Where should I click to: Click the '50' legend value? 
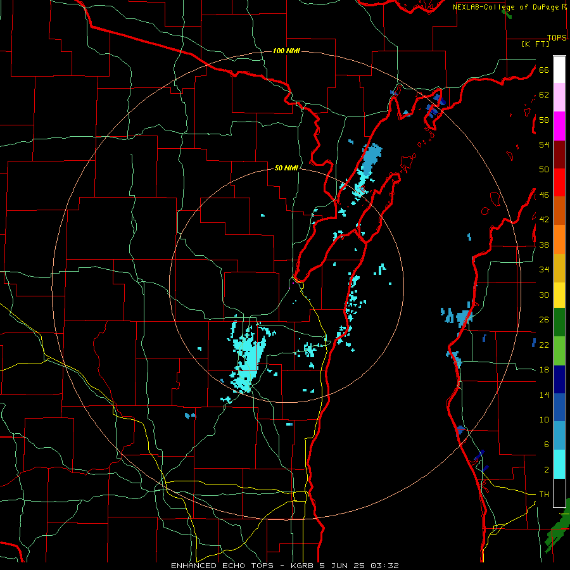tap(544, 170)
